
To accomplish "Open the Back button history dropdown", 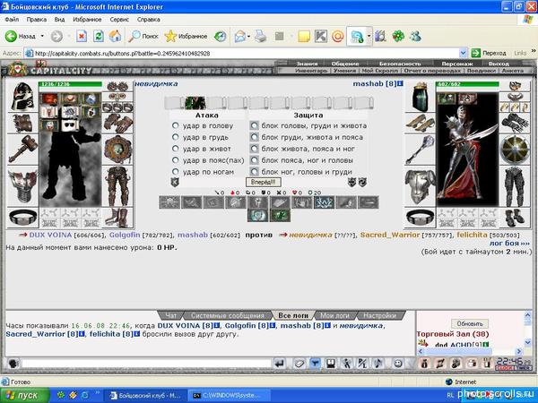I will click(x=42, y=36).
